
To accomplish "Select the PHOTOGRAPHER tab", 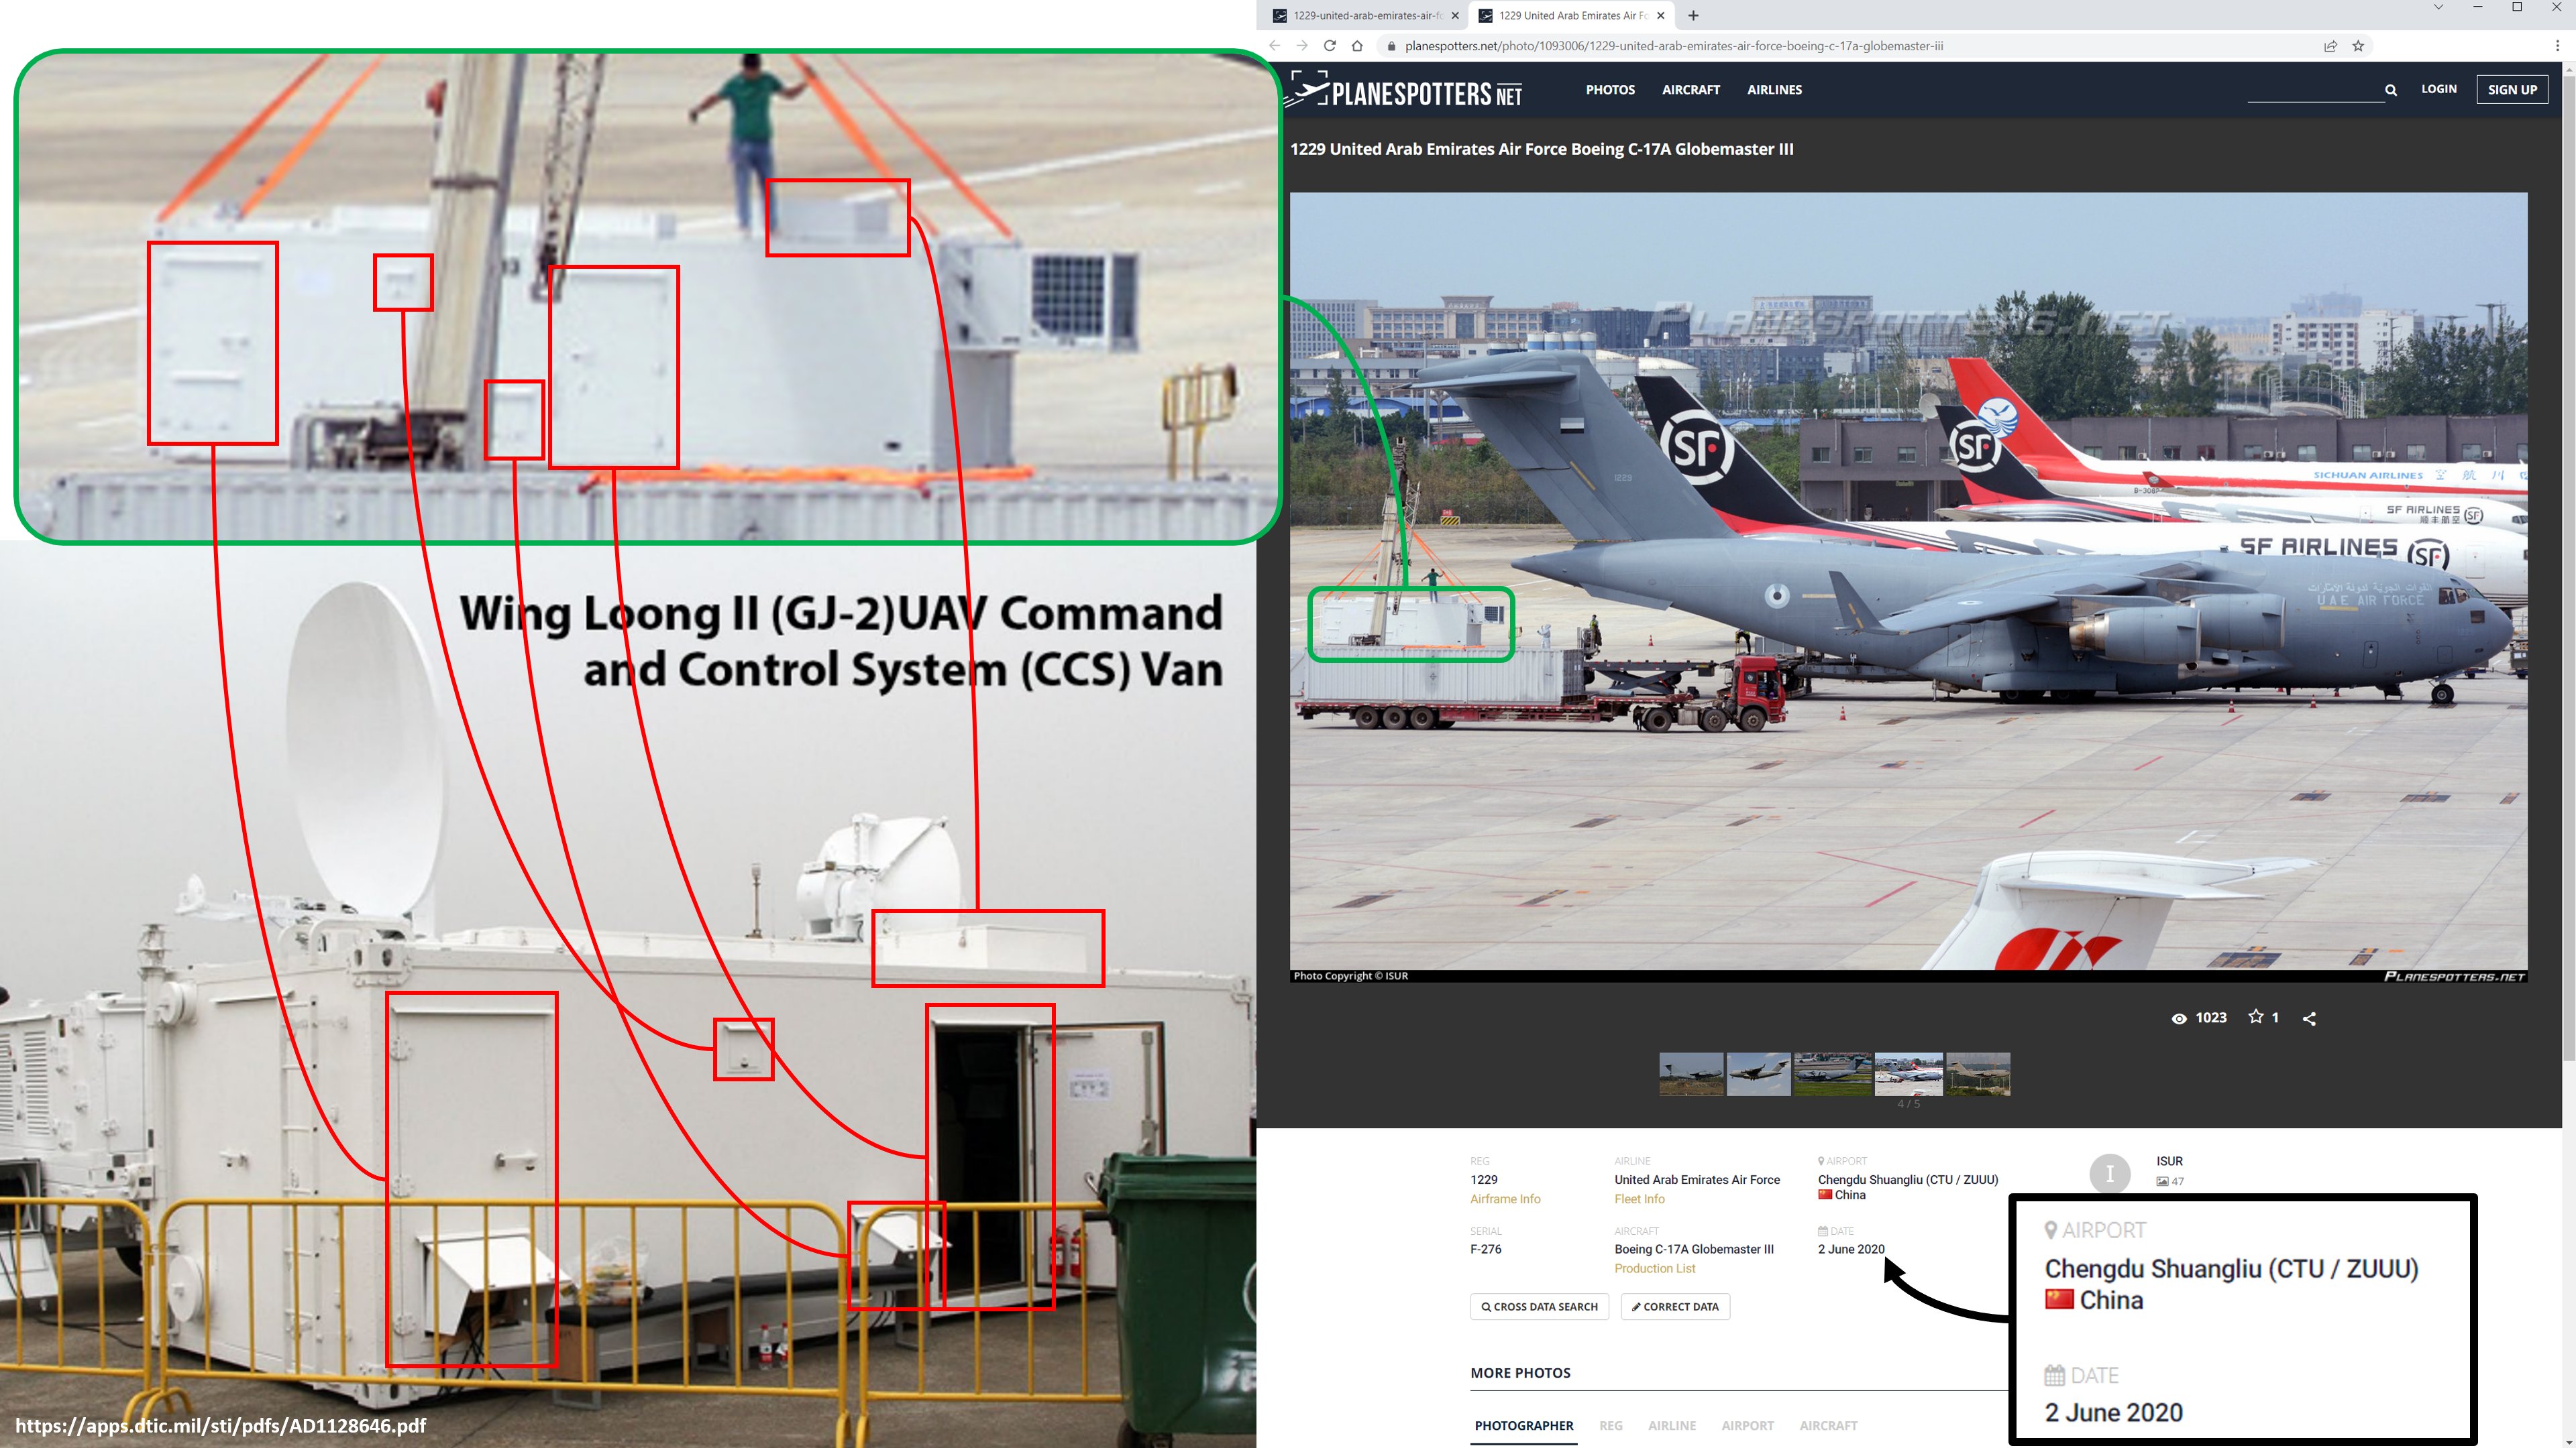I will [1523, 1426].
